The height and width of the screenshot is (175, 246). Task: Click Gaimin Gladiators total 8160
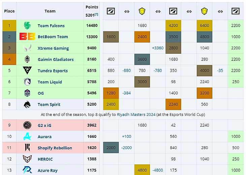point(92,59)
